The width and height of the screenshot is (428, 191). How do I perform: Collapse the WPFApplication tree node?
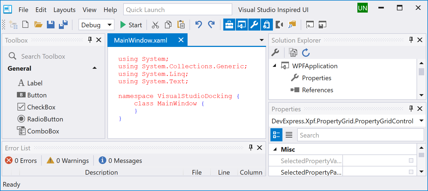click(275, 66)
